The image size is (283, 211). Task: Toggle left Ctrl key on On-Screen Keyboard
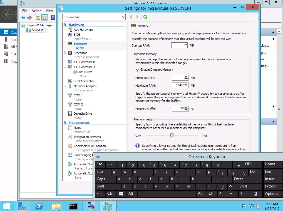tap(110, 194)
